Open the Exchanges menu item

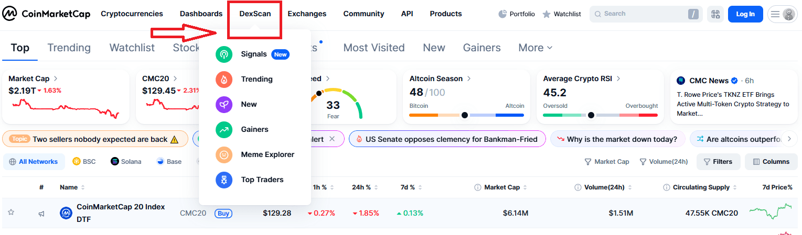click(307, 14)
